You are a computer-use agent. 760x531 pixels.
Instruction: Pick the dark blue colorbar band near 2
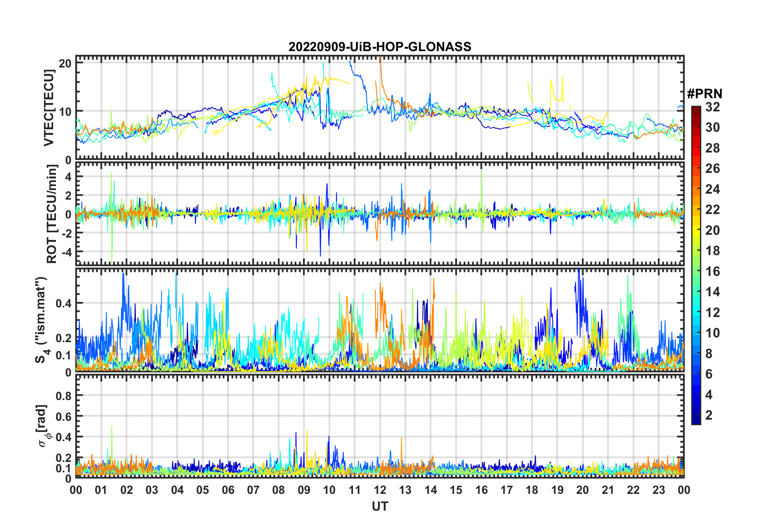click(696, 415)
